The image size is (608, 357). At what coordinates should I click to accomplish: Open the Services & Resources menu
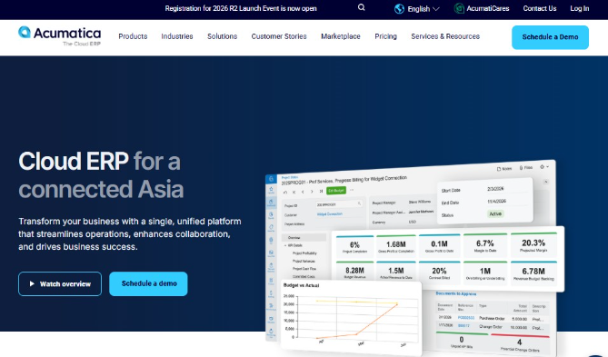pos(445,36)
